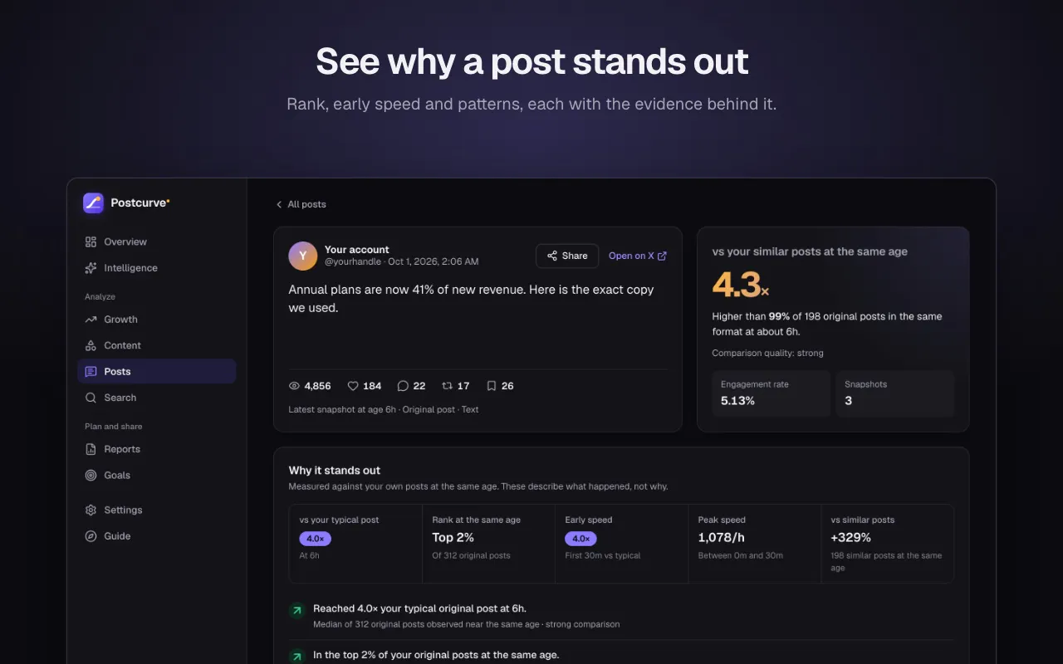This screenshot has height=664, width=1063.
Task: Select the Engagement rate 5.13% card
Action: pyautogui.click(x=772, y=393)
